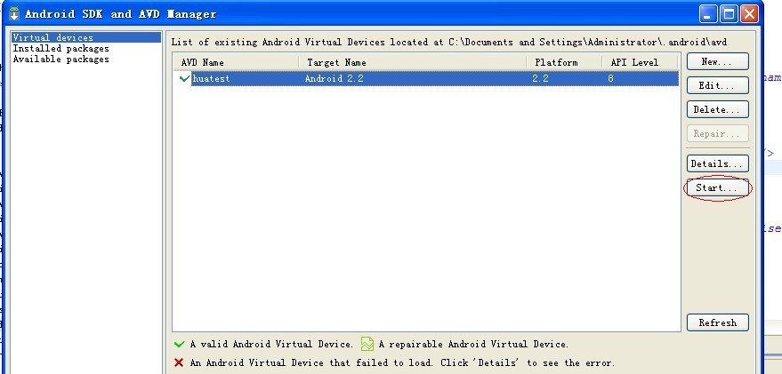Click the green valid AVD legend checkmark
This screenshot has width=782, height=374.
[x=179, y=344]
